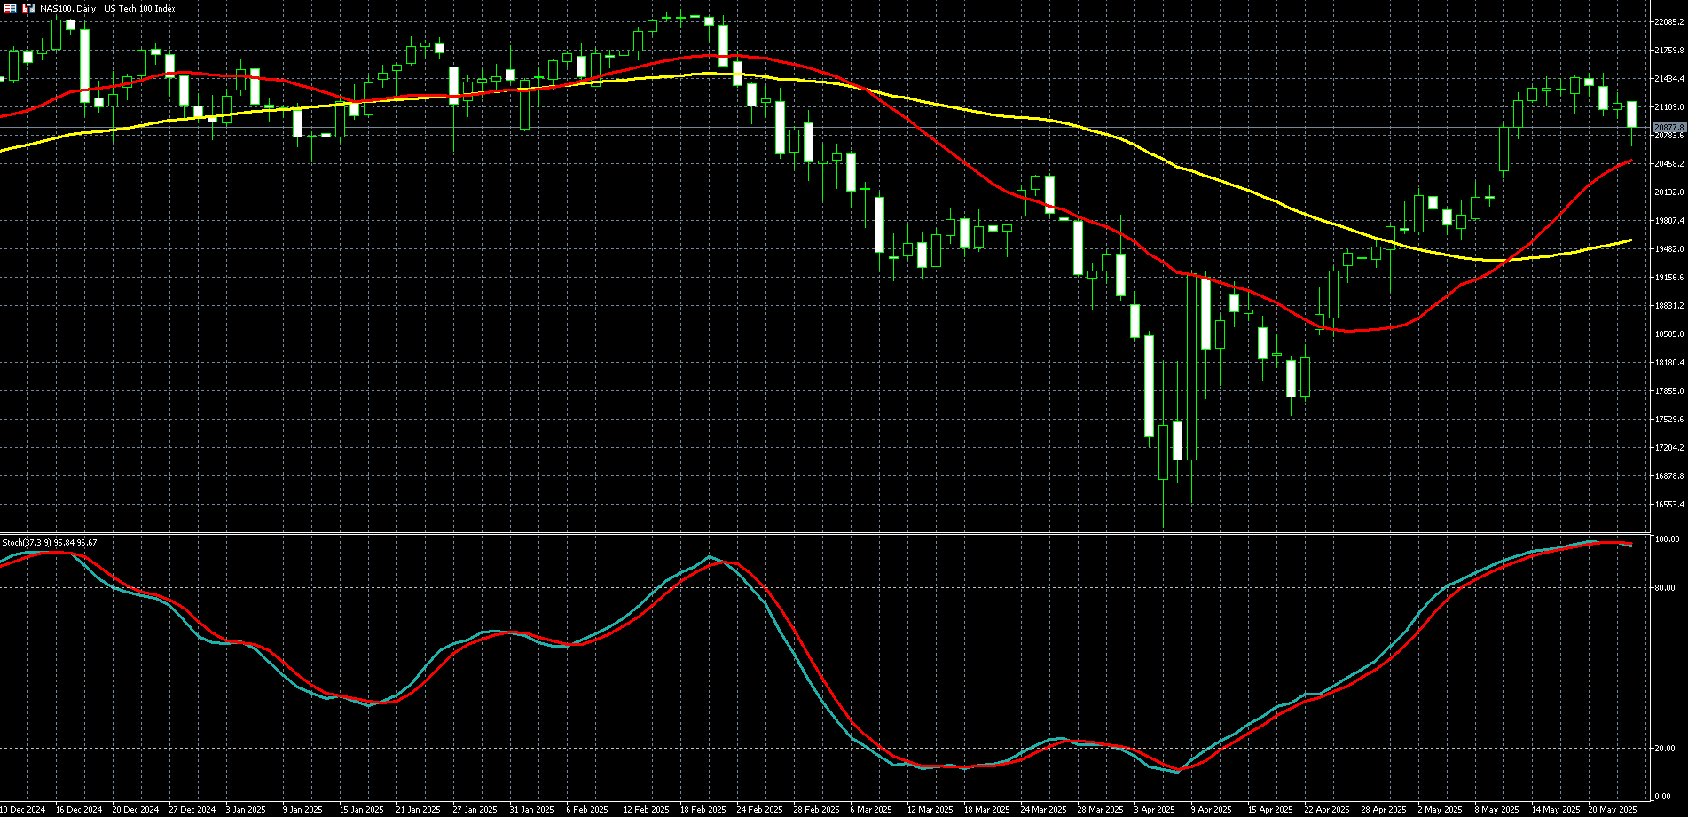The width and height of the screenshot is (1688, 817).
Task: Click the '27 Jan 2025' date on time axis
Action: 475,810
